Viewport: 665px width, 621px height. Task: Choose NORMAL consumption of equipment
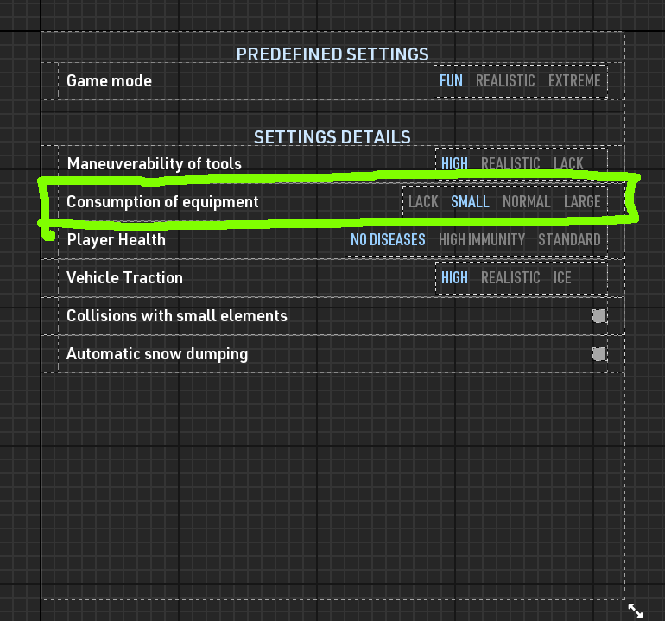526,202
